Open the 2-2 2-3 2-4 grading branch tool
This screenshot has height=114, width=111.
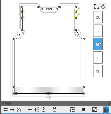(x=37, y=110)
